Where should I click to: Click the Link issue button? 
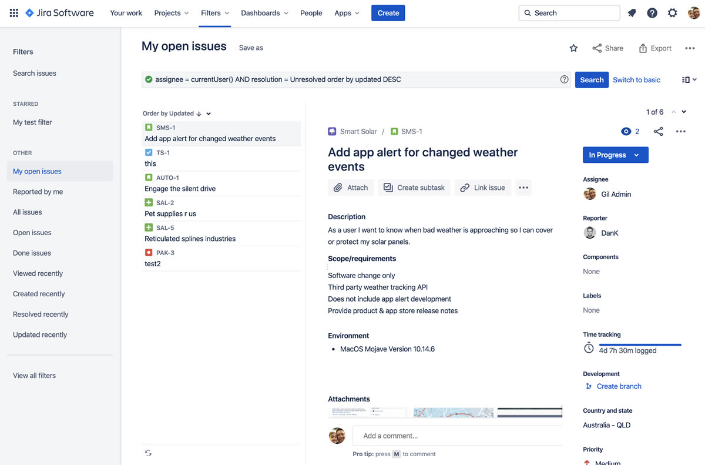[x=483, y=188]
